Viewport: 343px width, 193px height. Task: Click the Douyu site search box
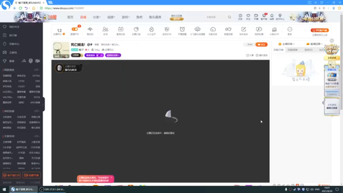coord(216,17)
